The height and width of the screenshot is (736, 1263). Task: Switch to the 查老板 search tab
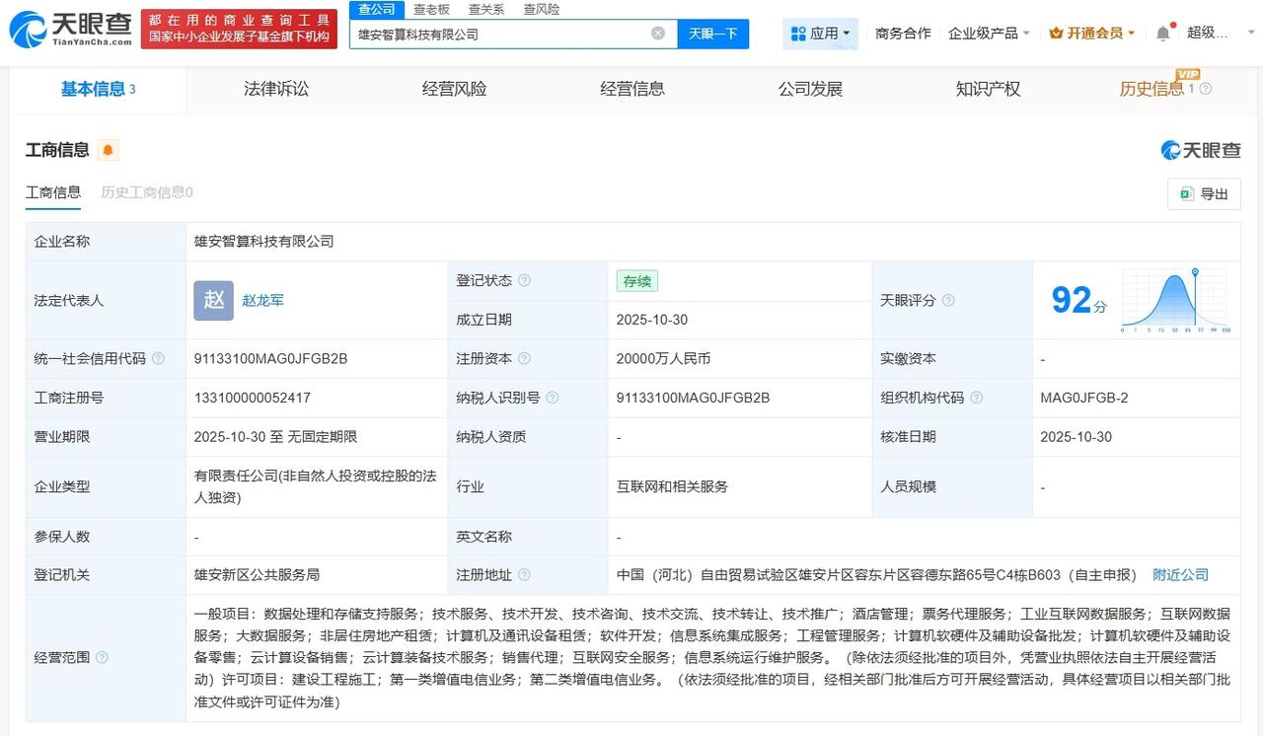click(430, 9)
